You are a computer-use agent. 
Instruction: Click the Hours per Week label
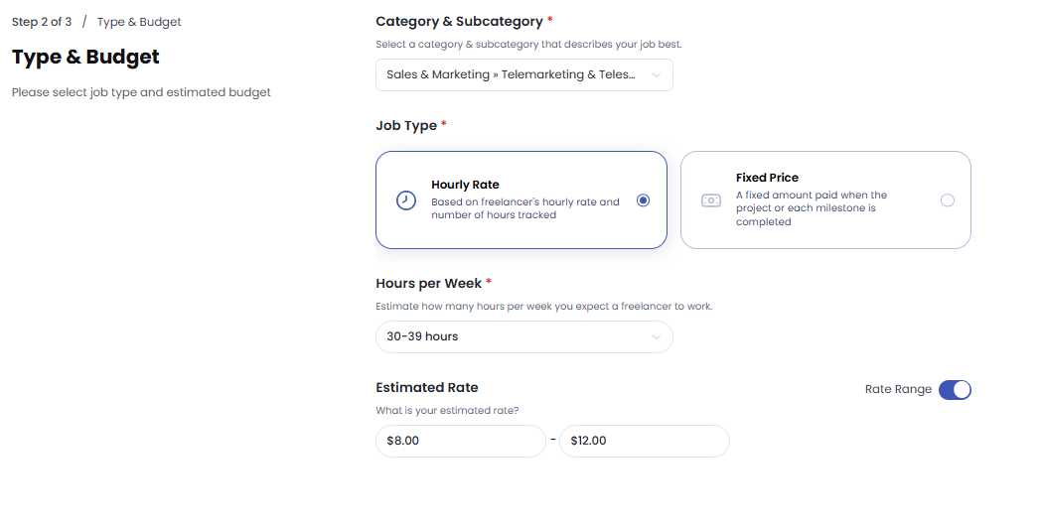click(x=428, y=284)
